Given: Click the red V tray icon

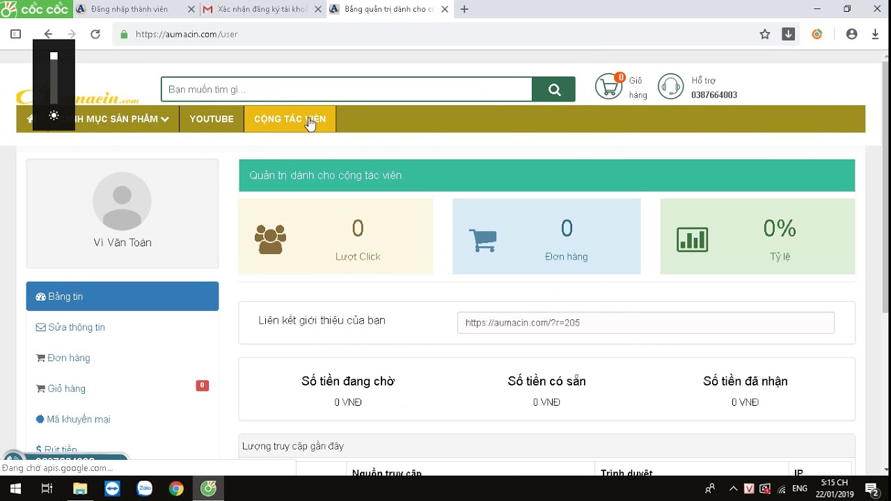Looking at the screenshot, I should [749, 488].
